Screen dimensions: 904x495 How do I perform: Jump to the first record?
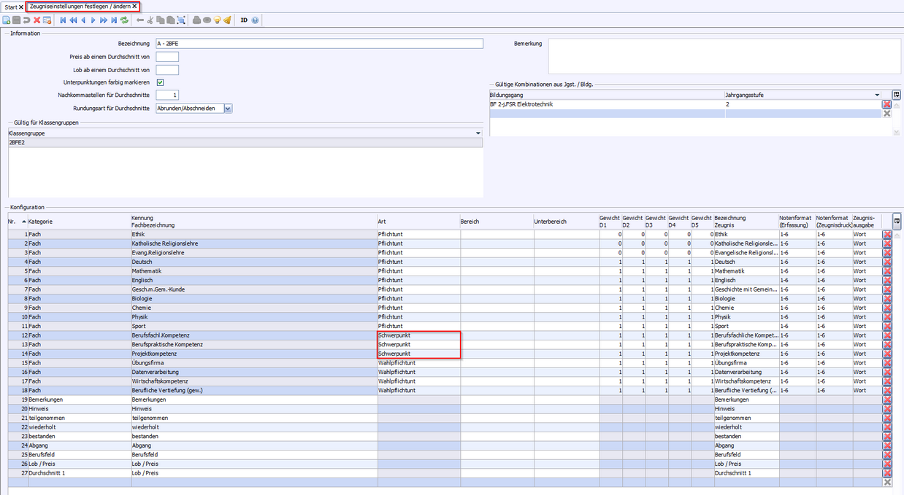point(63,20)
